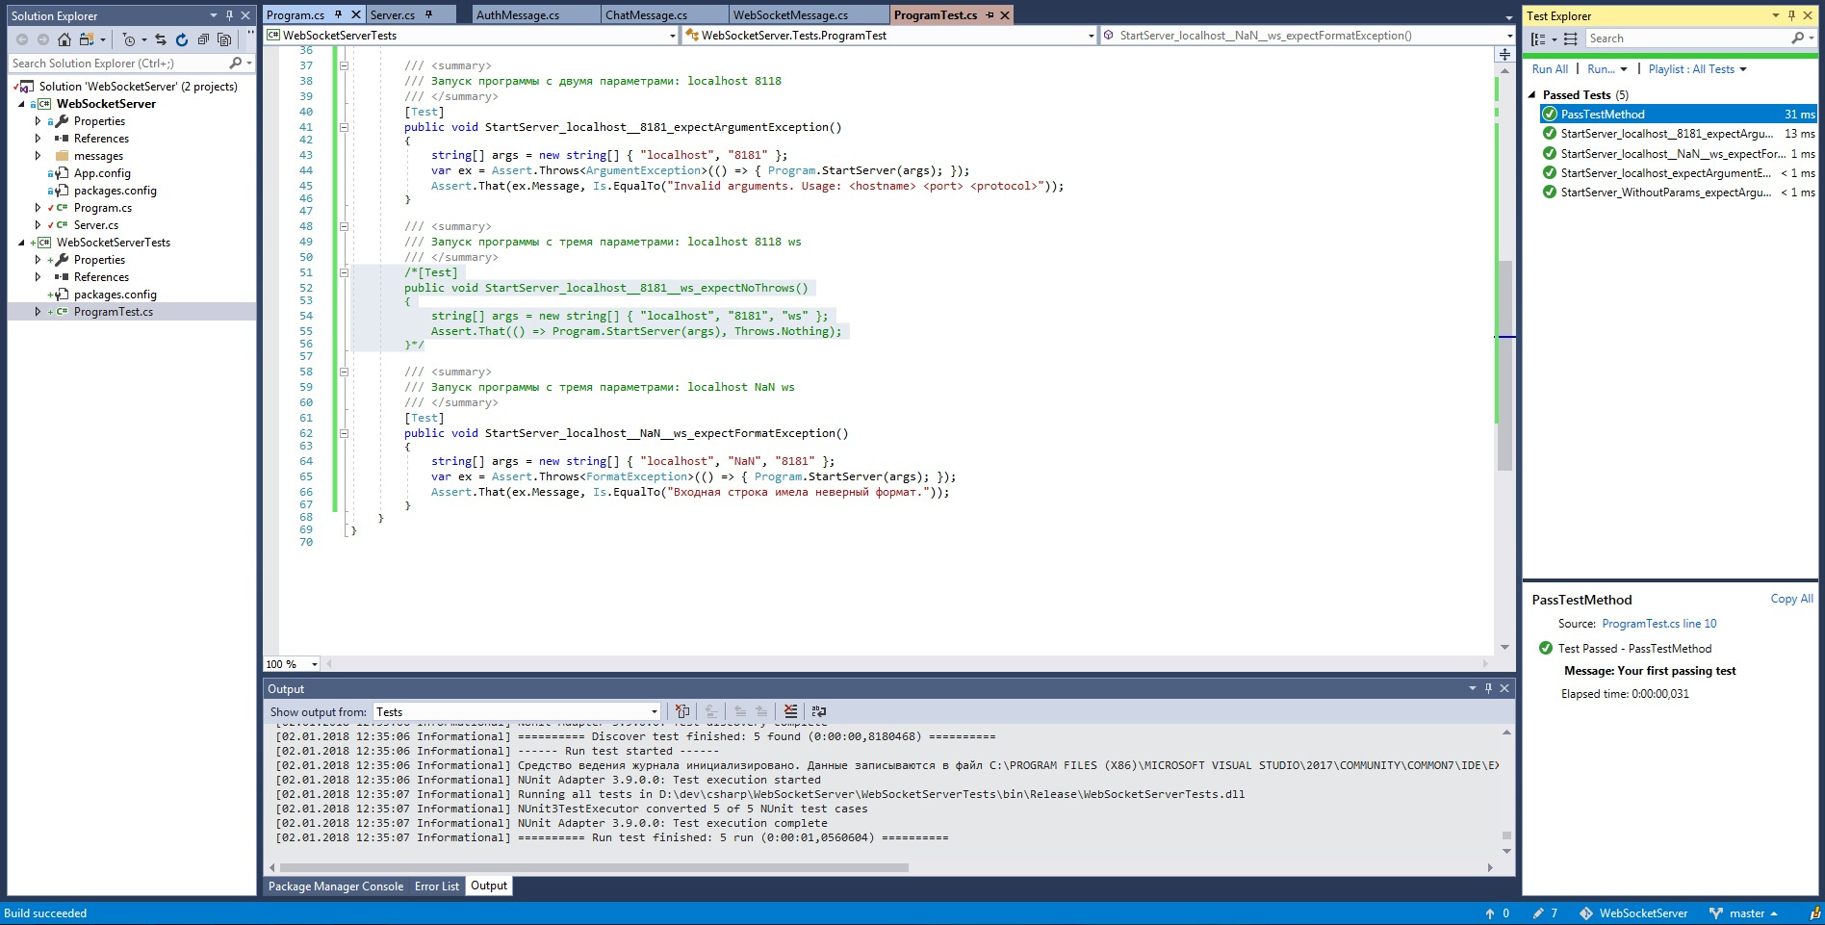Viewport: 1825px width, 925px height.
Task: Click the Output horizontal scrollbar
Action: point(594,867)
